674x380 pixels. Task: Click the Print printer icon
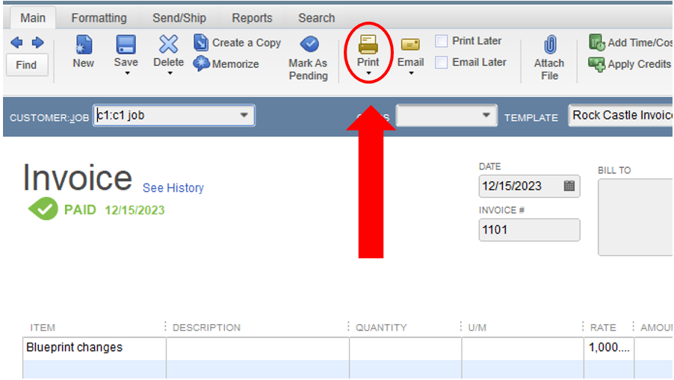(368, 44)
